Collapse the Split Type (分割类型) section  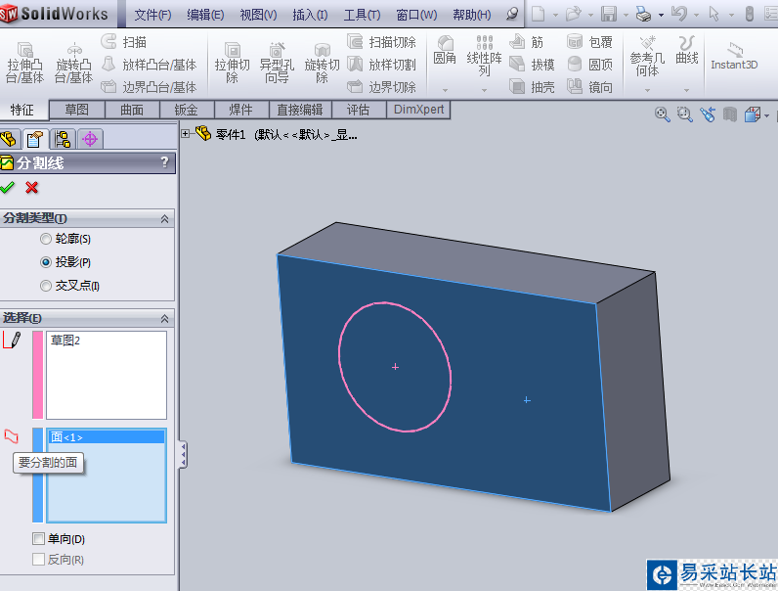click(x=165, y=218)
